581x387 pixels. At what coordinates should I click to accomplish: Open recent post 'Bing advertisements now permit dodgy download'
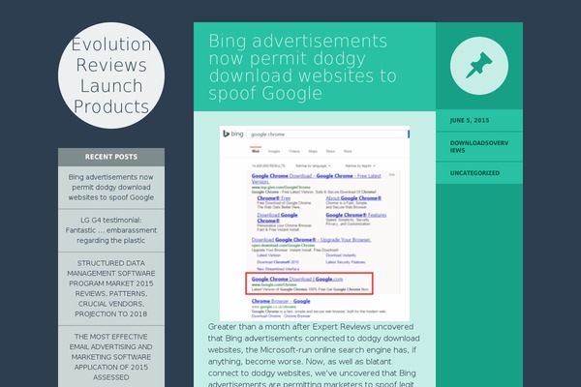[x=111, y=188]
